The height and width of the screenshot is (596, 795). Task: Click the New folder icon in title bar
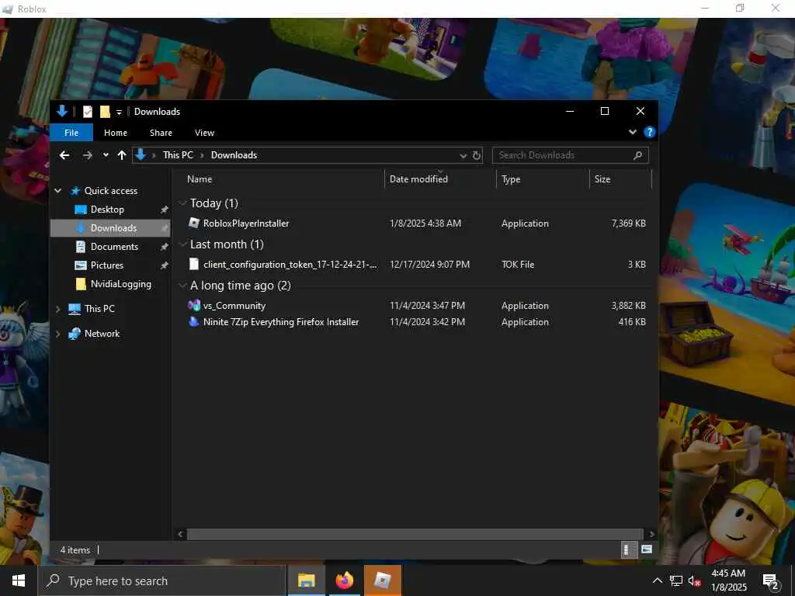tap(105, 112)
